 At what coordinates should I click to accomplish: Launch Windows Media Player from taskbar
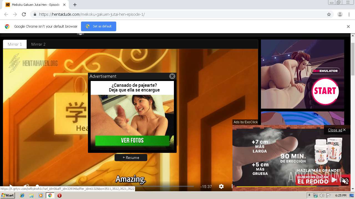41,195
